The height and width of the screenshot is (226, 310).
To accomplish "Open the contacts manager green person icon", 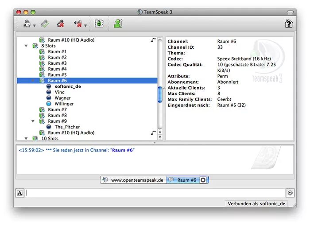I will coord(118,23).
